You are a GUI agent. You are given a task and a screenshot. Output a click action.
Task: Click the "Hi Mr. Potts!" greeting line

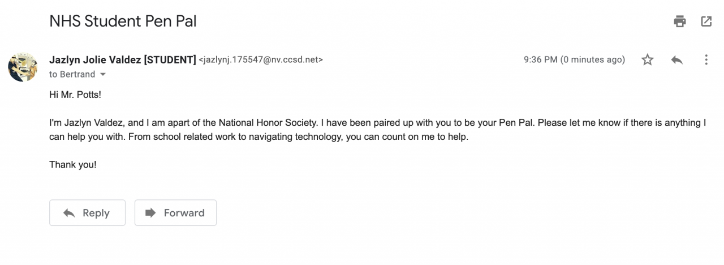point(75,95)
